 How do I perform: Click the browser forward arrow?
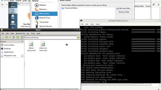coord(7,4)
